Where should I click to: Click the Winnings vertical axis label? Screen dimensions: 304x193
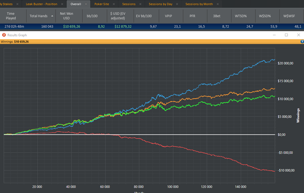[x=298, y=116]
